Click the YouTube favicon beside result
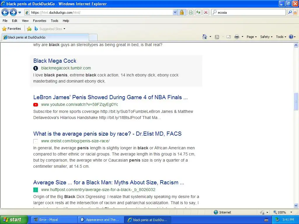This screenshot has height=224, width=299. pyautogui.click(x=36, y=105)
